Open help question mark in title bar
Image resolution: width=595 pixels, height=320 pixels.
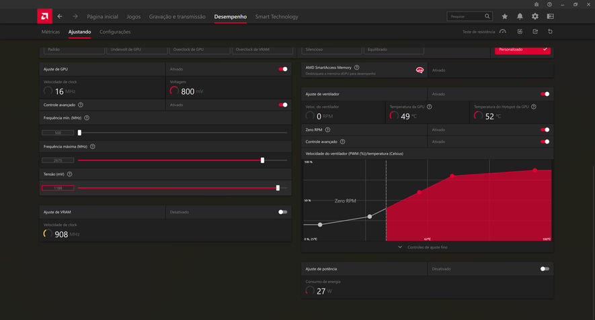point(549,5)
